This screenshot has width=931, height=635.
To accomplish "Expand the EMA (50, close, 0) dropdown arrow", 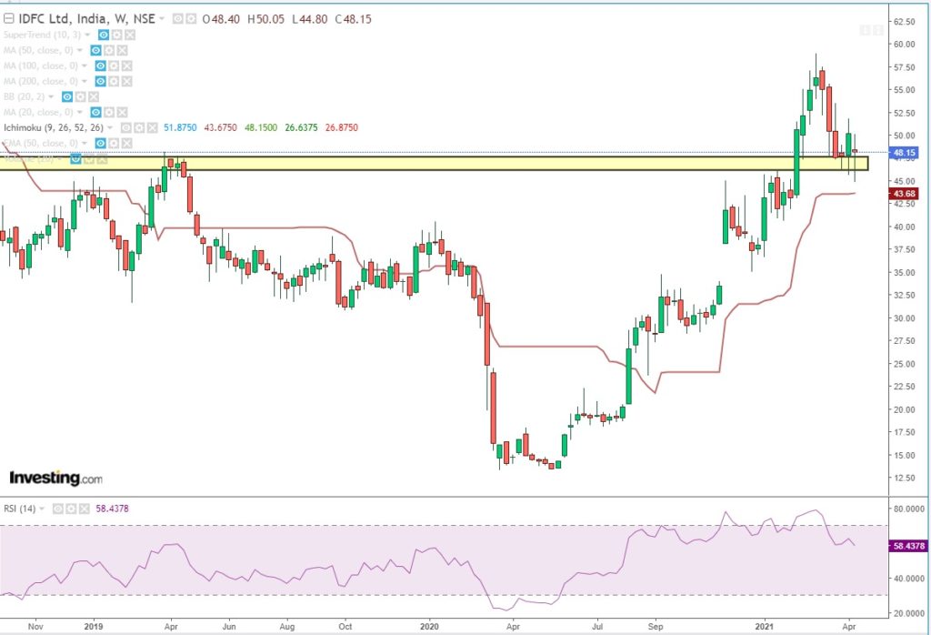I will pos(85,143).
